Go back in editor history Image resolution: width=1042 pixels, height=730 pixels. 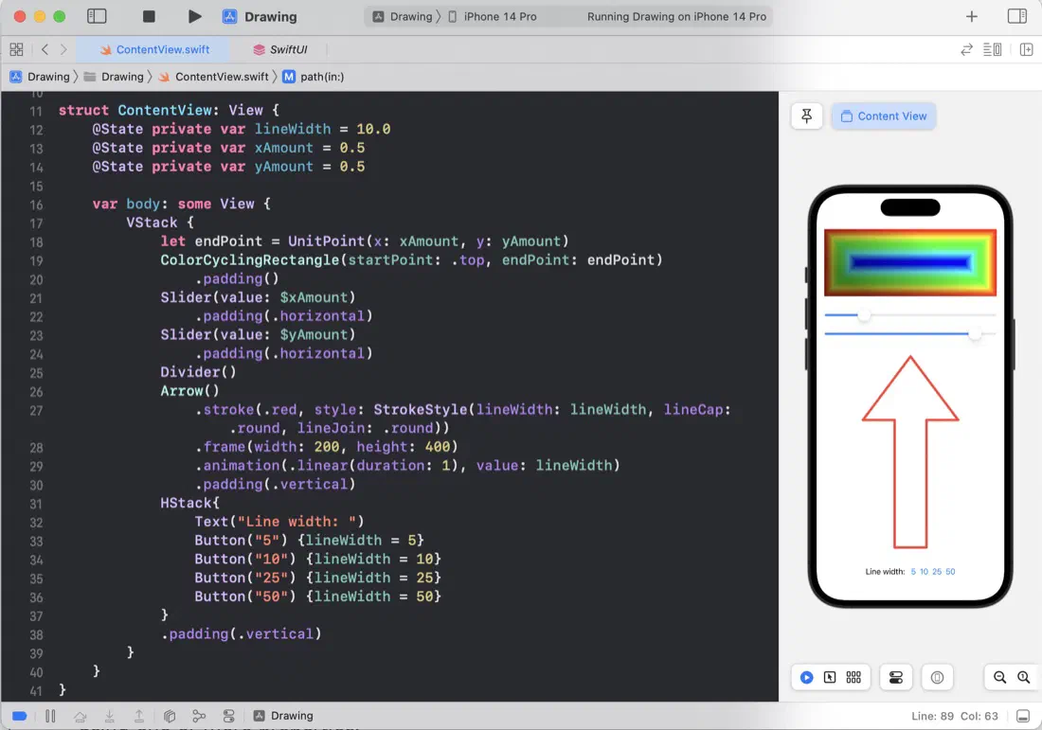click(x=45, y=49)
